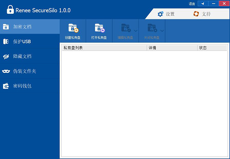Image resolution: width=230 pixels, height=159 pixels.
Task: Click the mask disguise icon in sidebar
Action: [6, 71]
